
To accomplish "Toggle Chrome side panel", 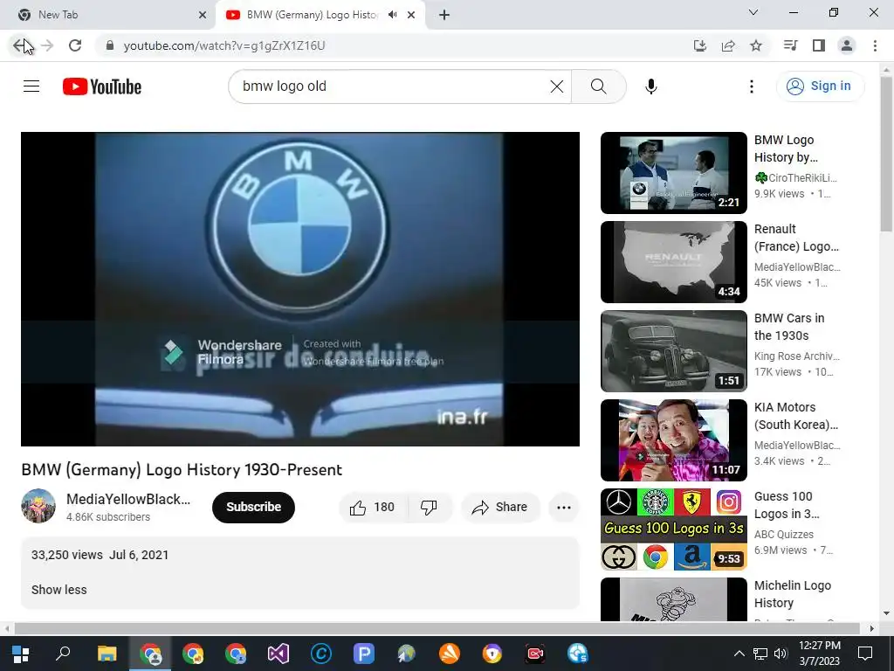I will point(819,45).
